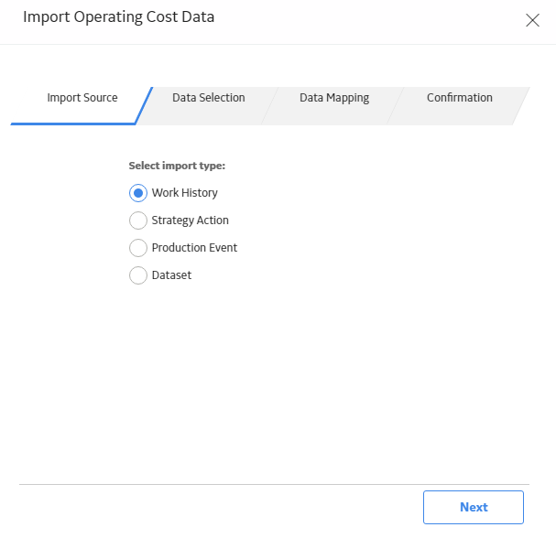Click the word Next inside the button
The width and height of the screenshot is (556, 538).
click(x=474, y=507)
